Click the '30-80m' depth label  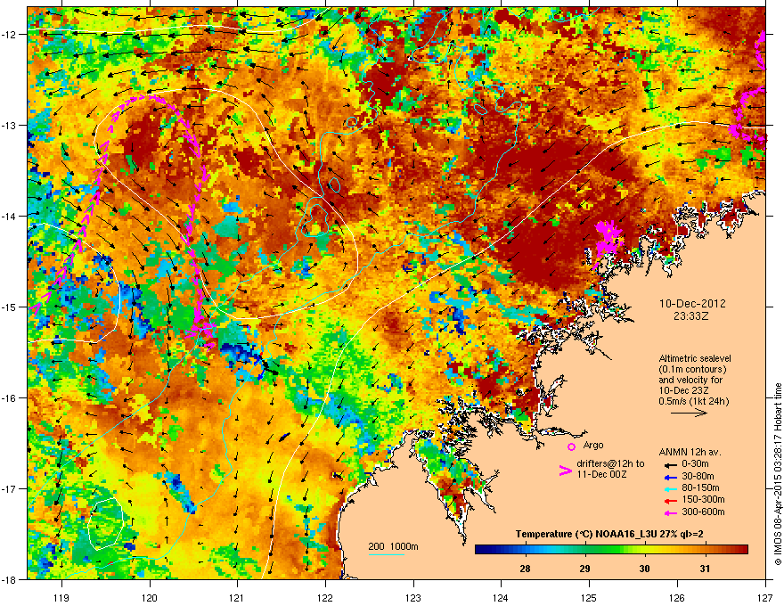point(698,476)
